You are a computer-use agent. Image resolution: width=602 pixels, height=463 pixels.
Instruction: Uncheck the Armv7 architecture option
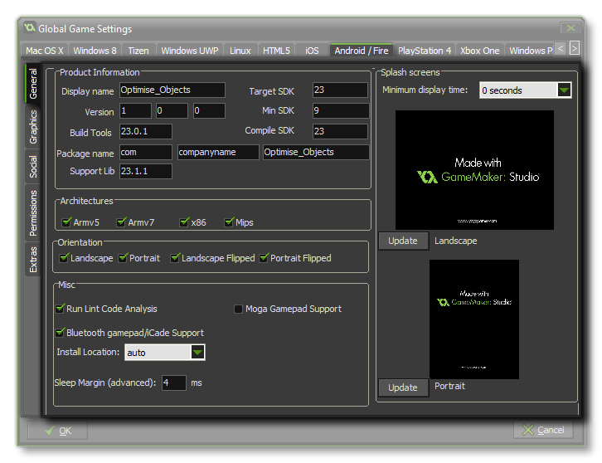point(122,222)
